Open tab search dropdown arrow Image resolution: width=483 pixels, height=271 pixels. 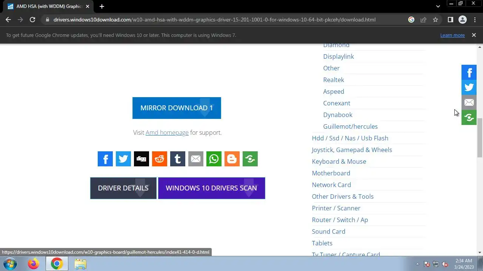(438, 6)
